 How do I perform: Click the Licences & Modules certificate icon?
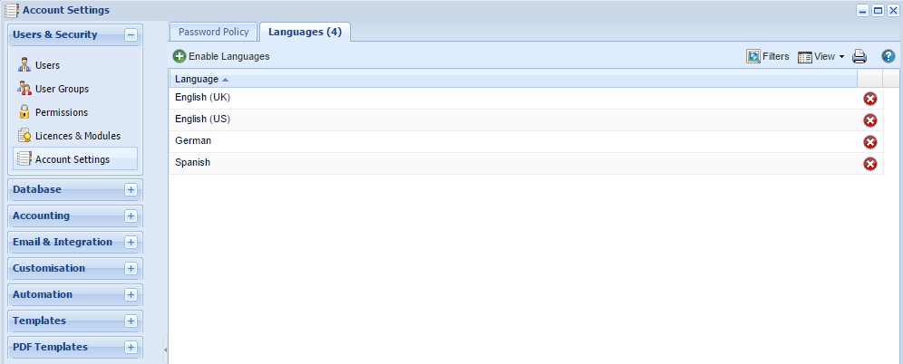coord(24,136)
